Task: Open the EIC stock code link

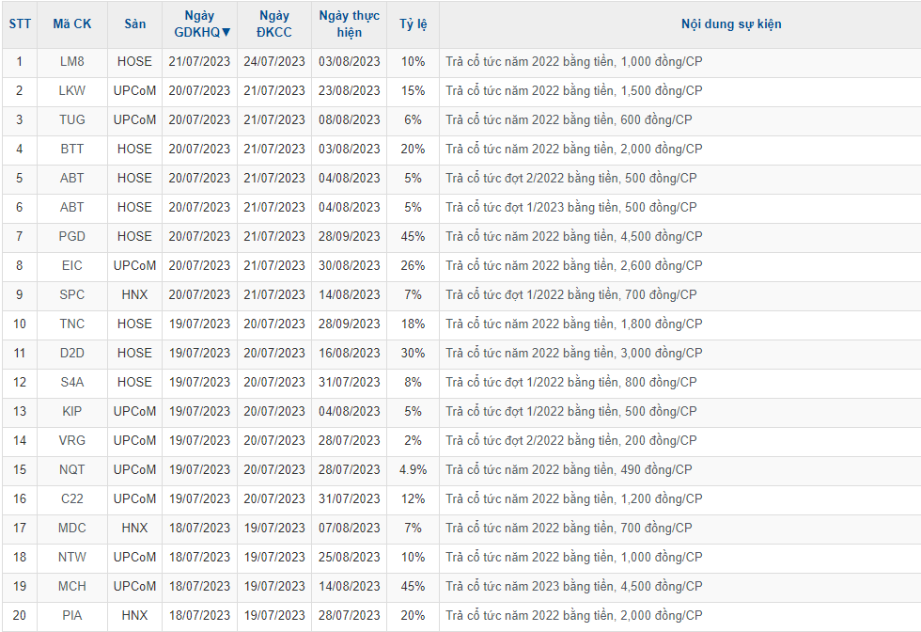Action: (x=71, y=265)
